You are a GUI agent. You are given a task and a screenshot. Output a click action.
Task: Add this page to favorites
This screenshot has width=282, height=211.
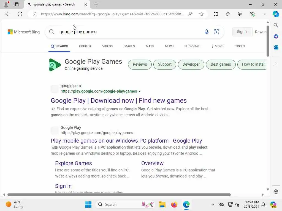pyautogui.click(x=201, y=14)
